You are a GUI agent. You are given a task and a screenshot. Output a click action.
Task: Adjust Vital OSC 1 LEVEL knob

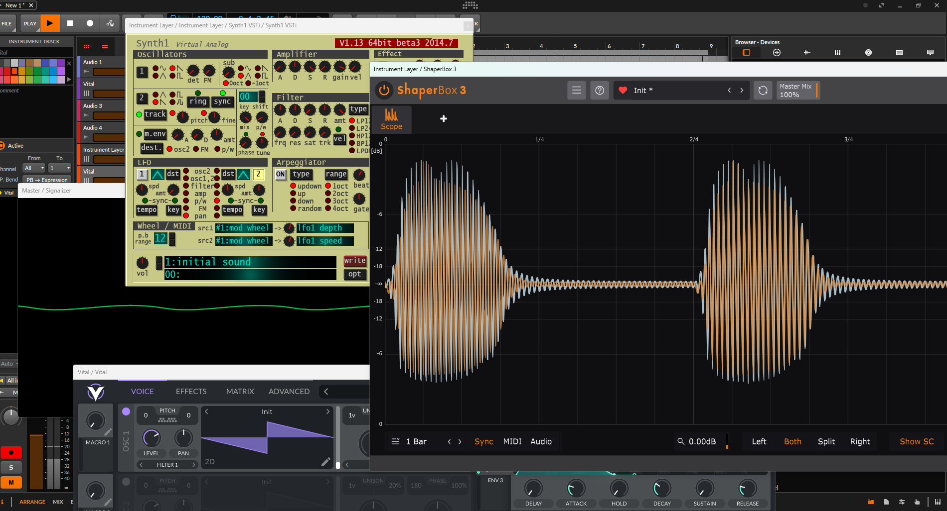coord(151,438)
